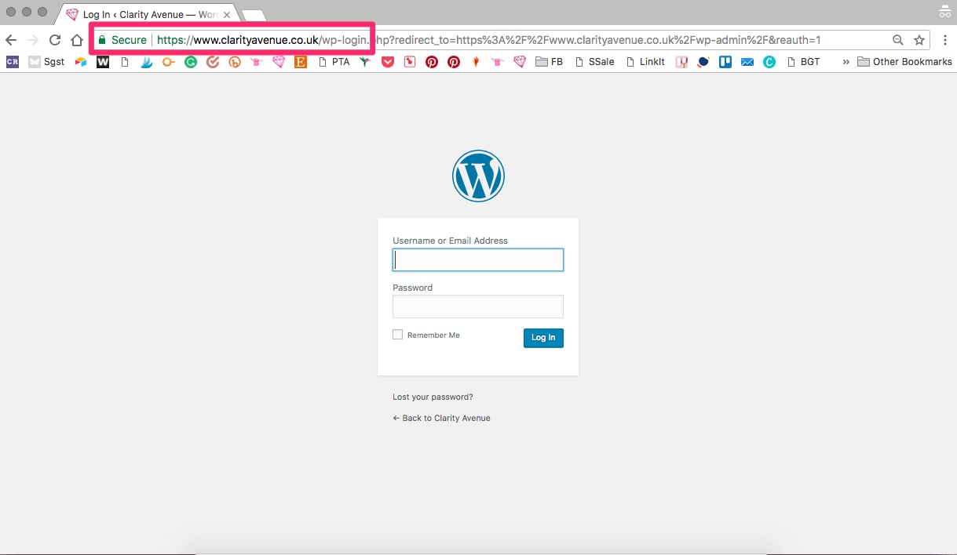Follow the Lost your password? link

tap(433, 397)
